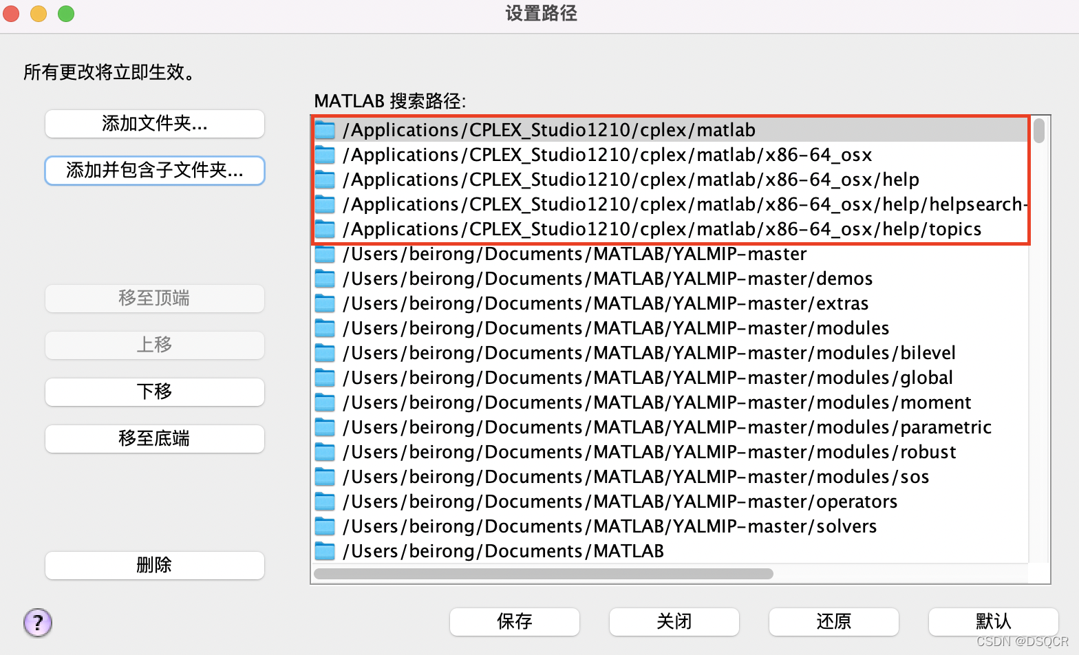The width and height of the screenshot is (1079, 655).
Task: Click folder icon of modules/bilevel row
Action: (325, 353)
